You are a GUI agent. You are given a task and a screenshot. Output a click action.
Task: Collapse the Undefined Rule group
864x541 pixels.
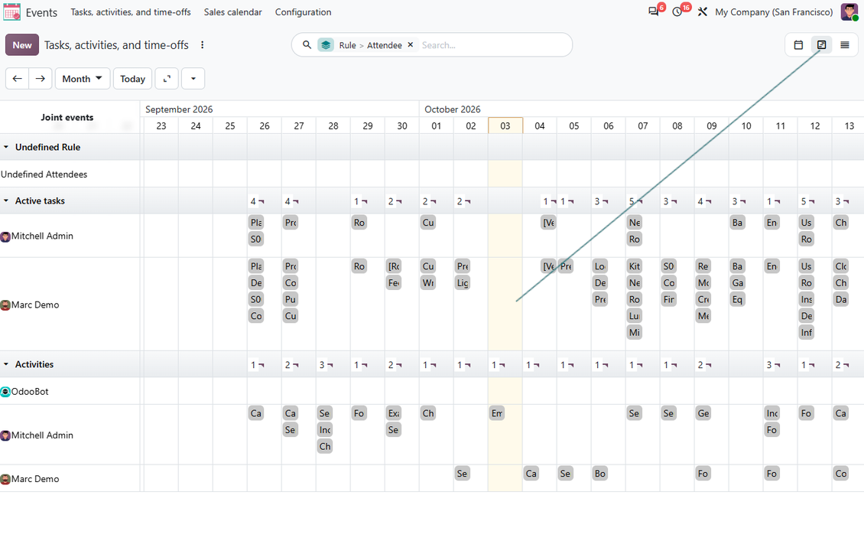(x=6, y=147)
